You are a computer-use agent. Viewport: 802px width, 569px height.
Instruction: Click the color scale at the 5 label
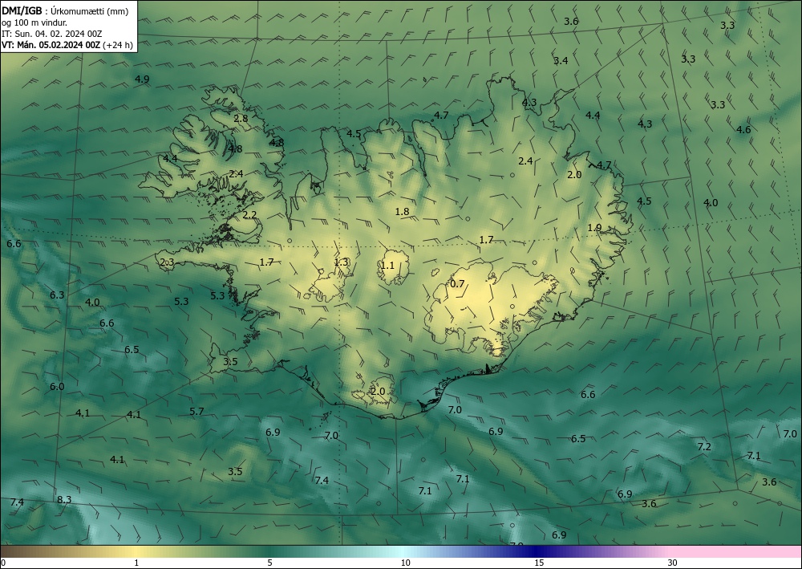(269, 563)
